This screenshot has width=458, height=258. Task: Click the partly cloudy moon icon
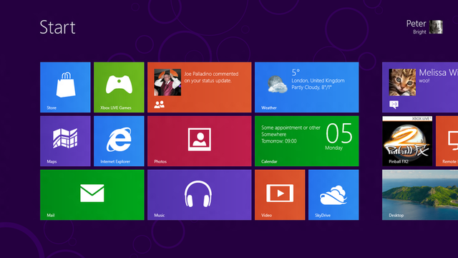pos(277,85)
